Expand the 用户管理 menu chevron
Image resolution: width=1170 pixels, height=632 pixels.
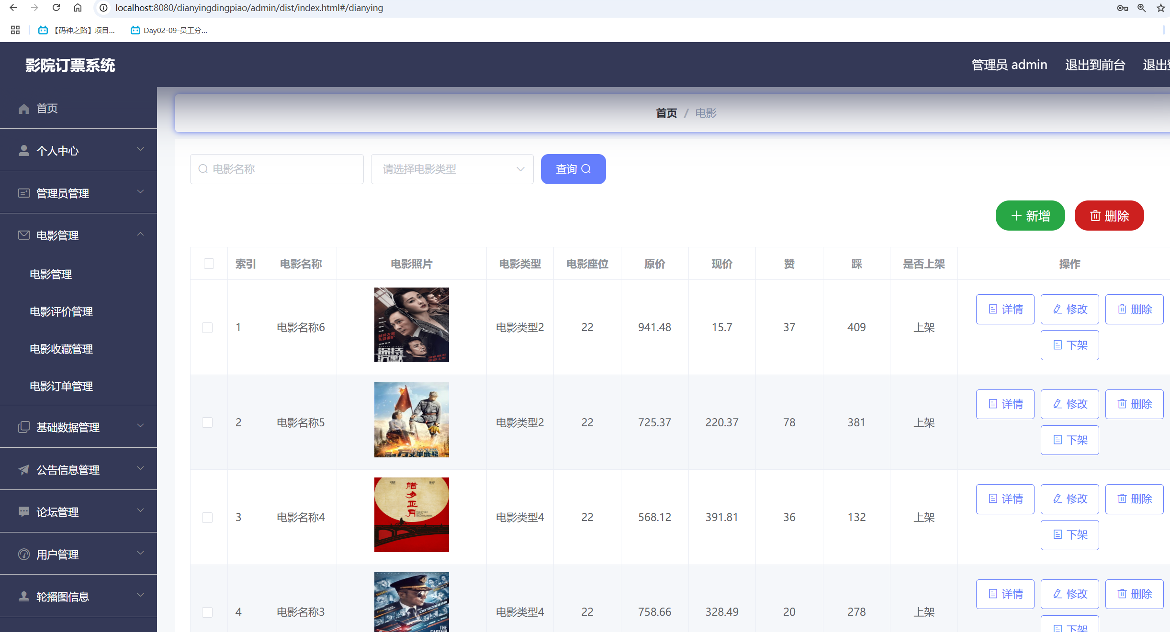pyautogui.click(x=140, y=553)
